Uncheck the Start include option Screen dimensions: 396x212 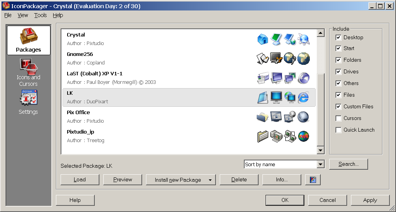[x=339, y=48]
